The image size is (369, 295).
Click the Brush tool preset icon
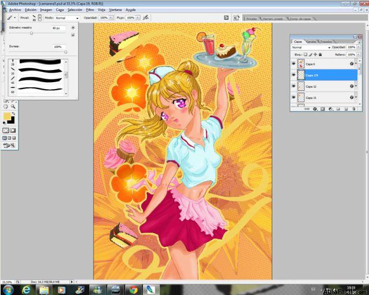coord(9,18)
